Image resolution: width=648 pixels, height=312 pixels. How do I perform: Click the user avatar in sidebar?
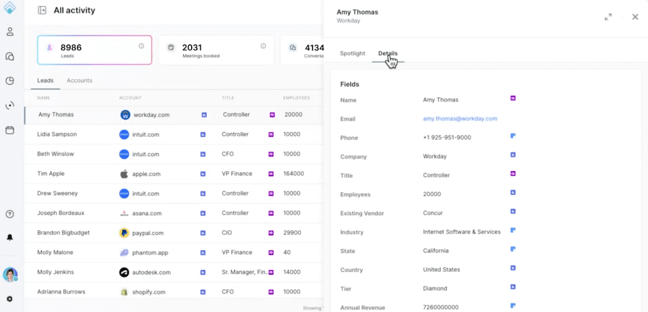pos(10,274)
